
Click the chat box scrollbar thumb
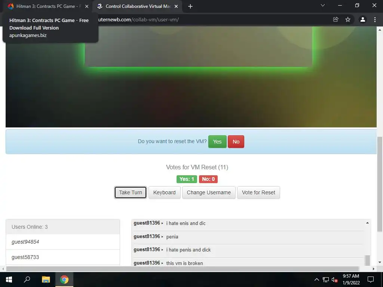pos(367,260)
